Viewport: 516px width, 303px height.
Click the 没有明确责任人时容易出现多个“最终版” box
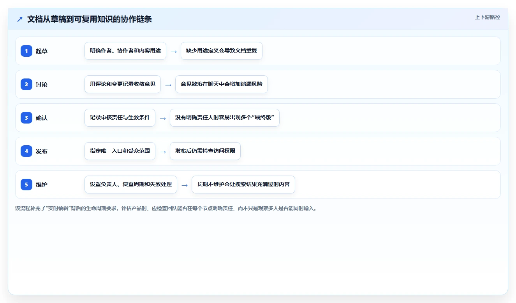point(225,118)
